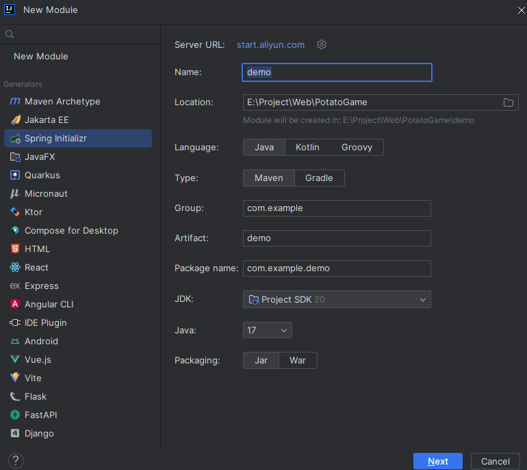527x470 pixels.
Task: Select IDE Plugin generator
Action: tap(78, 322)
